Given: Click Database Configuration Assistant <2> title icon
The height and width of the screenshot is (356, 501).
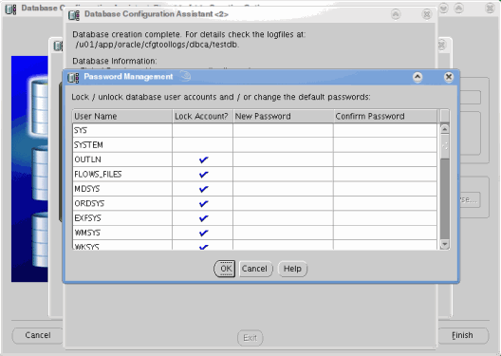Looking at the screenshot, I should coord(74,14).
